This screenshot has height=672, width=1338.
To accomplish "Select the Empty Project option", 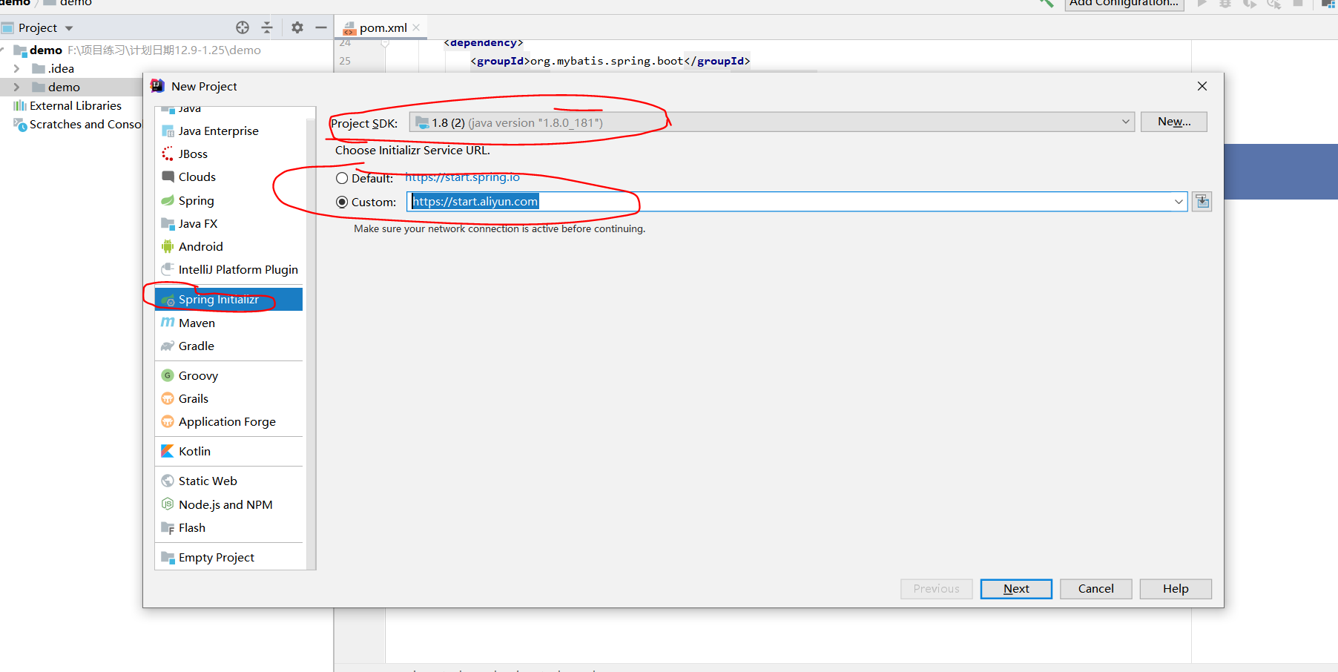I will [228, 557].
